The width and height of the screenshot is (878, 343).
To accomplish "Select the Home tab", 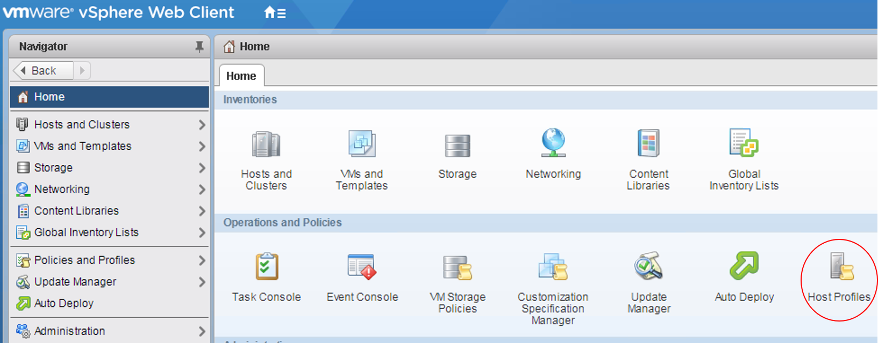I will (x=241, y=76).
